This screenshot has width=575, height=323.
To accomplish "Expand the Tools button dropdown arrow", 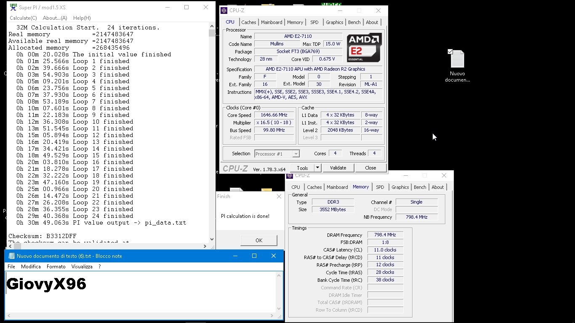I will click(318, 168).
